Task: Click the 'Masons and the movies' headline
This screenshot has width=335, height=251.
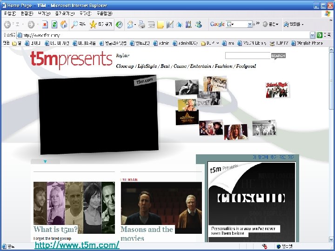Action: click(147, 234)
